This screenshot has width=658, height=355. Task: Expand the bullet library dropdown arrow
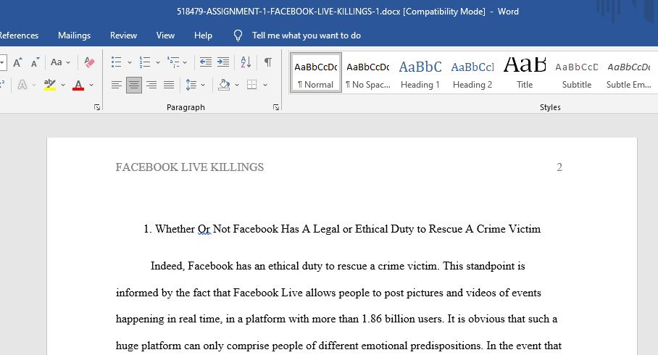coord(129,62)
